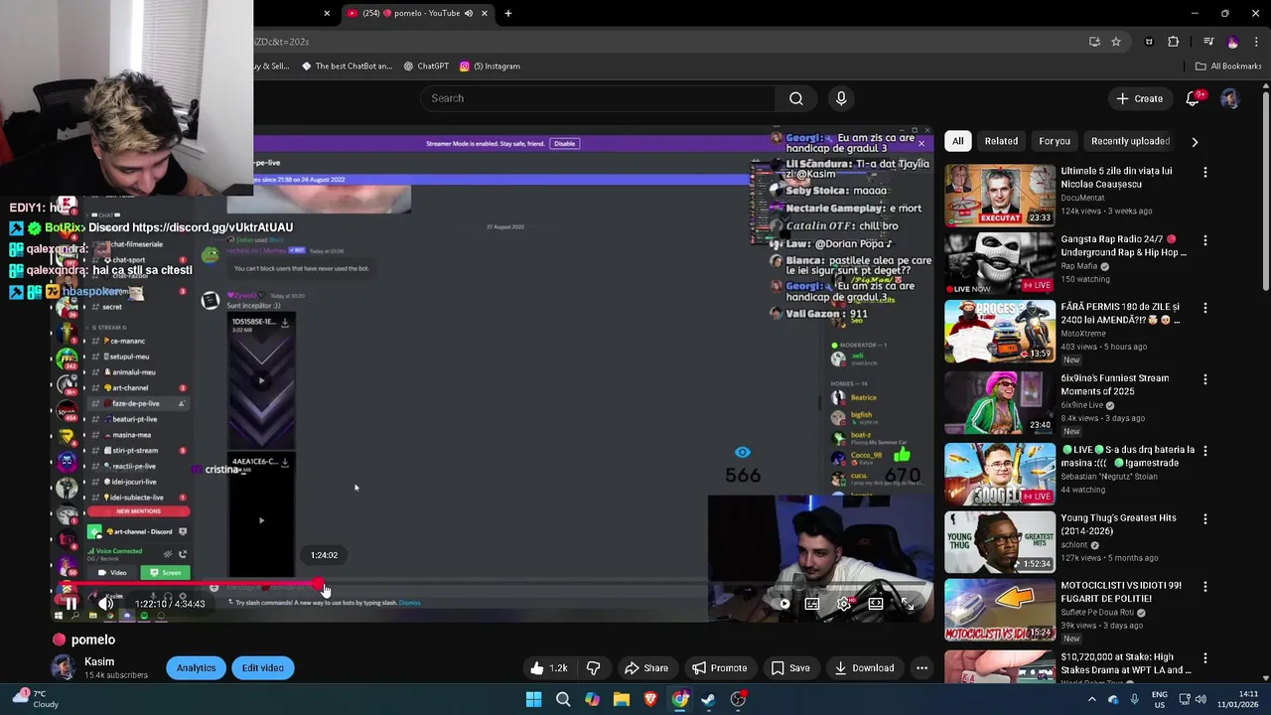Open YouTube notifications bell
1271x715 pixels.
[1193, 98]
